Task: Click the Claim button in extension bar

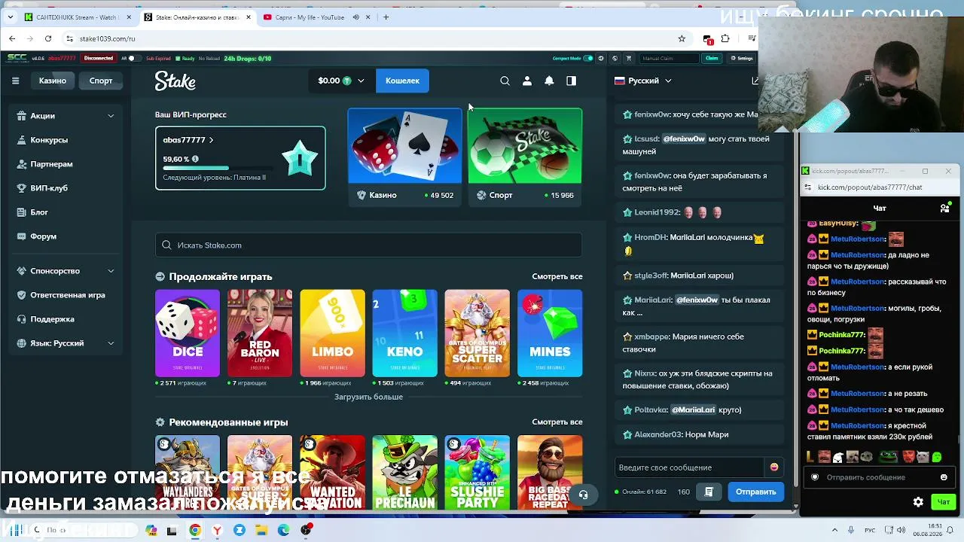Action: 712,58
